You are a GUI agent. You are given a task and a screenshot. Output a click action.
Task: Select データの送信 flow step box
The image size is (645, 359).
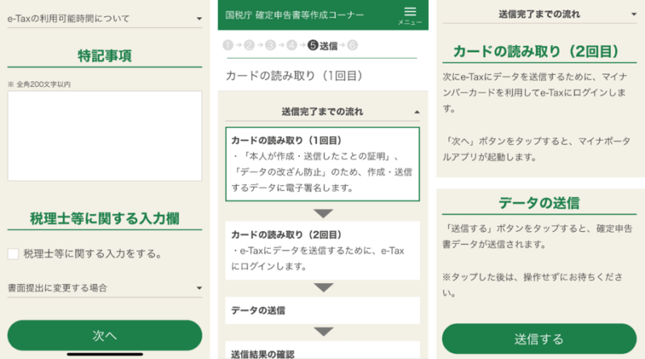(x=322, y=311)
